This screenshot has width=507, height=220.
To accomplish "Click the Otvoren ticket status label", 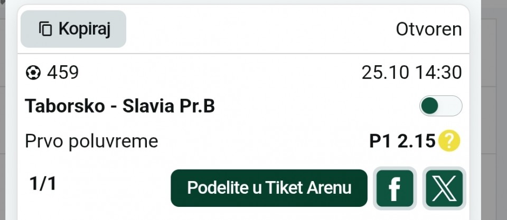I will point(428,29).
